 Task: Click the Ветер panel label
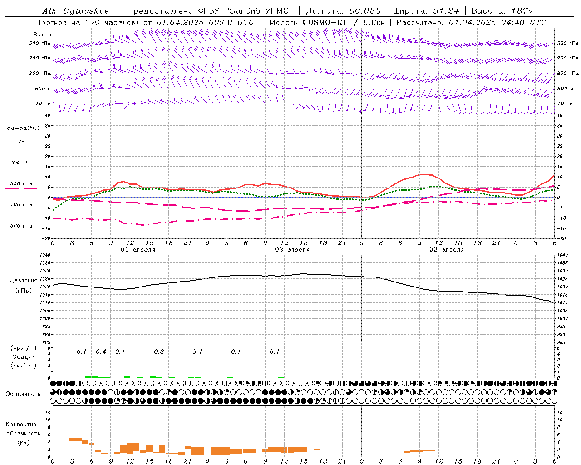(x=42, y=35)
